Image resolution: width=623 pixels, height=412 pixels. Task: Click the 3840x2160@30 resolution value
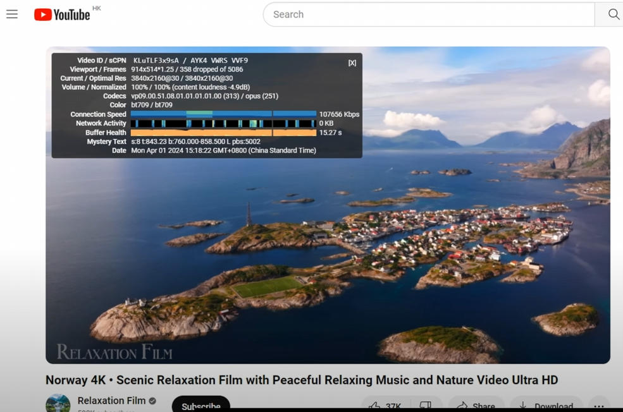[182, 78]
